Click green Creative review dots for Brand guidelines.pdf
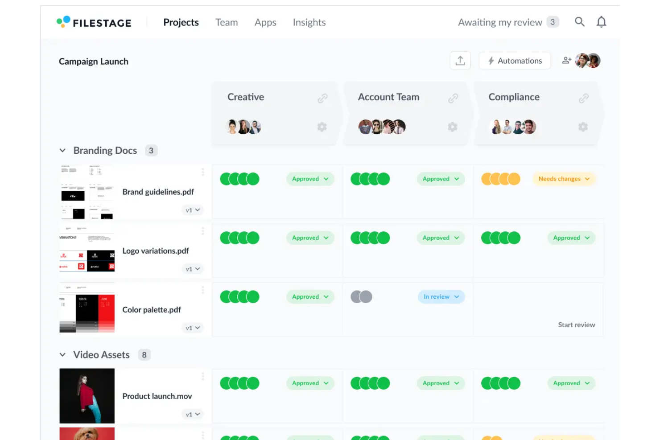Screen dimensions: 660x440 (239, 179)
